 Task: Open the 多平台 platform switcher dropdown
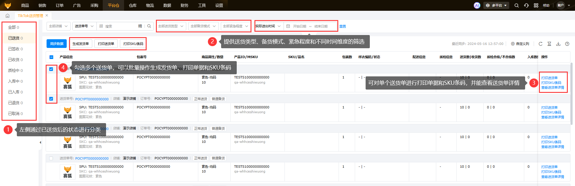click(496, 5)
